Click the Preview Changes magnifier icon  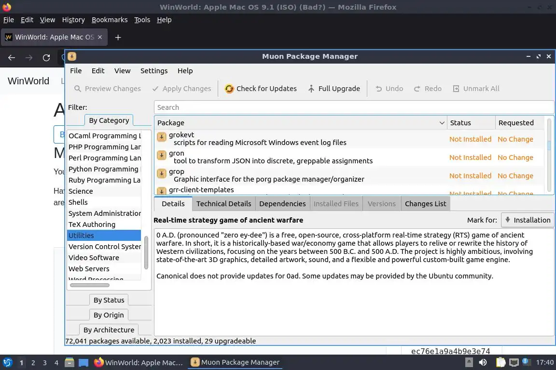coord(77,89)
